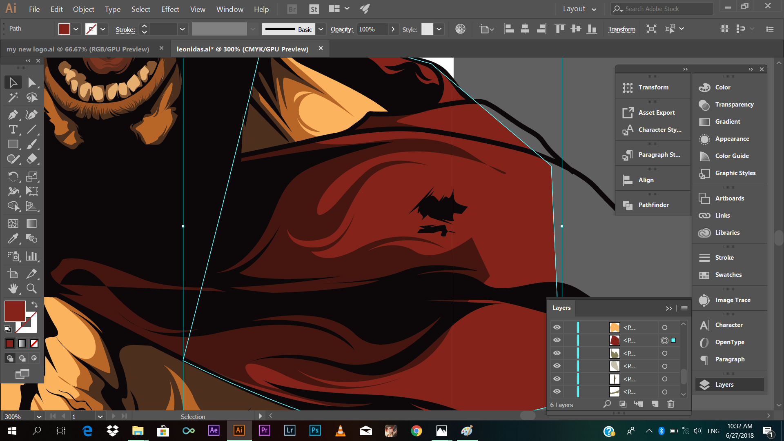Click the Opacity label link

click(x=341, y=29)
